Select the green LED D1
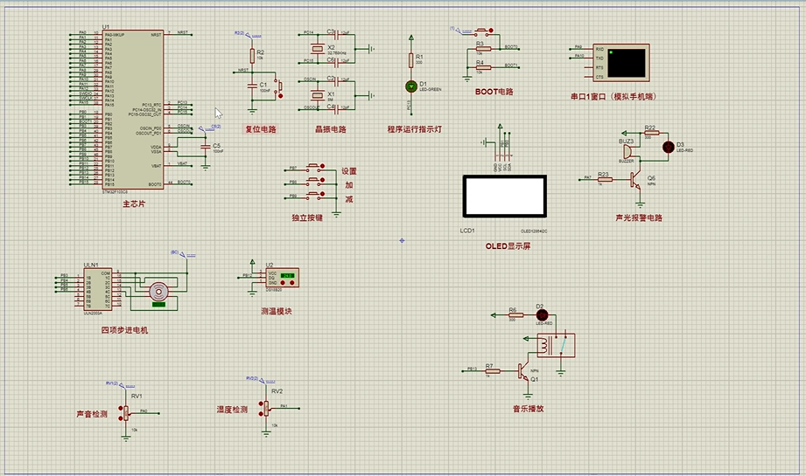This screenshot has width=806, height=476. [x=410, y=86]
